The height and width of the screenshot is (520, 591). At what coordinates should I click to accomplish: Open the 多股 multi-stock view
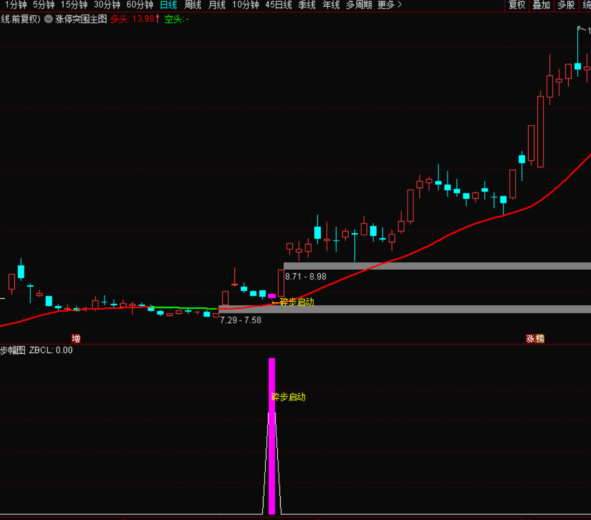click(566, 5)
